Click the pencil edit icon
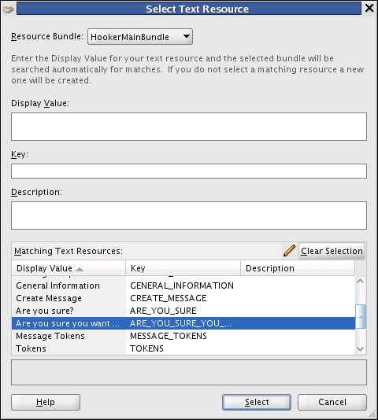378x420 pixels. (289, 251)
